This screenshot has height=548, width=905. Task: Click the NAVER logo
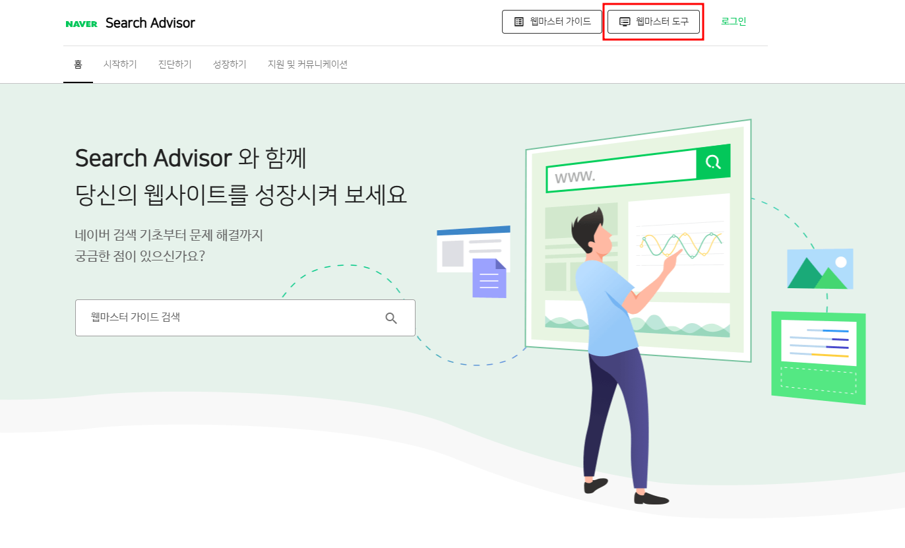click(x=82, y=24)
